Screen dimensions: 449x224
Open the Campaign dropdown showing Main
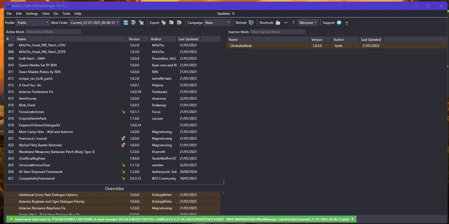click(x=217, y=22)
